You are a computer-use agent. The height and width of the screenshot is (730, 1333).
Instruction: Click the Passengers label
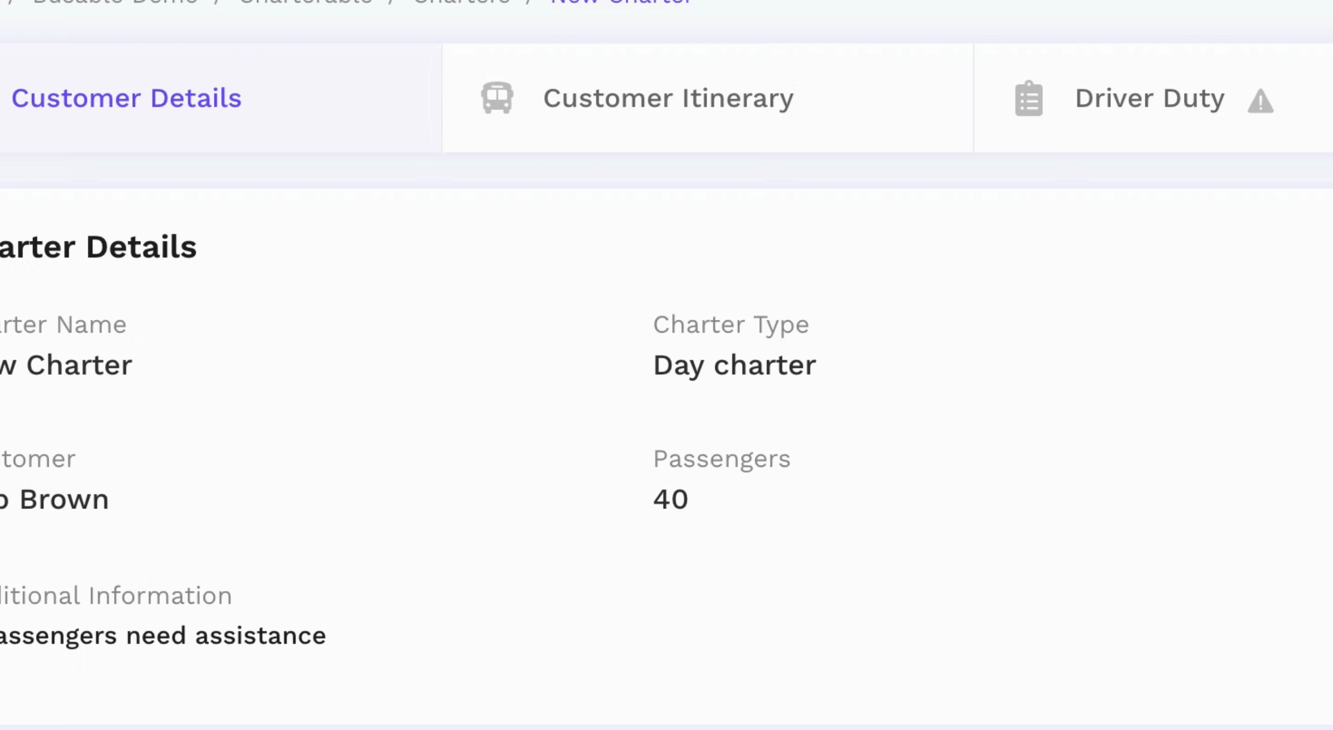click(x=722, y=459)
